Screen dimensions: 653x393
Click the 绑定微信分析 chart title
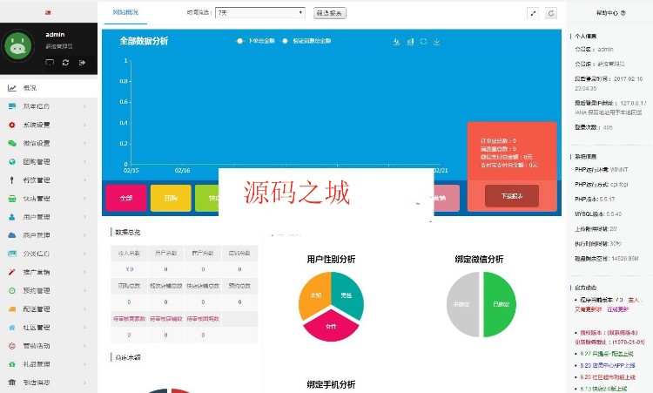click(x=480, y=259)
